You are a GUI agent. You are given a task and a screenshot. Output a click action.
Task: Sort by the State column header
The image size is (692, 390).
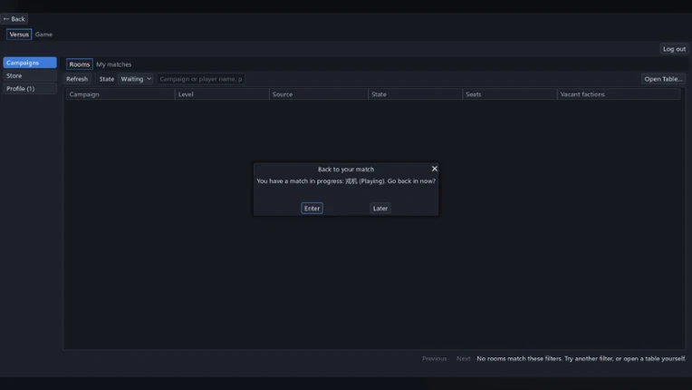(415, 94)
